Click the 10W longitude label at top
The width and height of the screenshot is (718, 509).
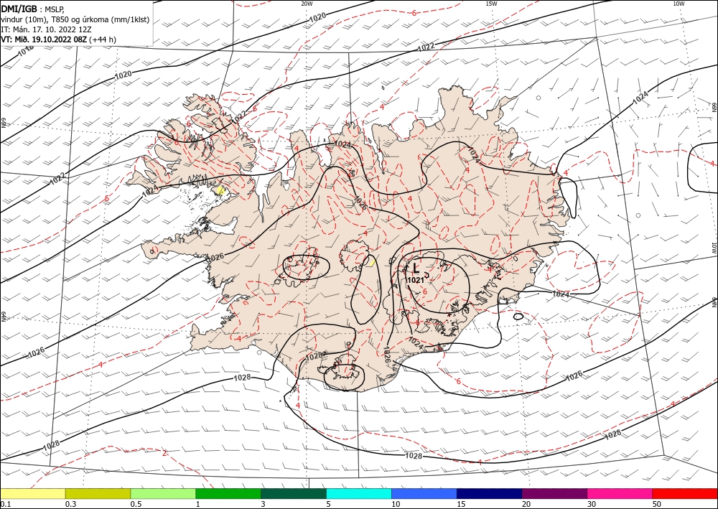pos(679,4)
